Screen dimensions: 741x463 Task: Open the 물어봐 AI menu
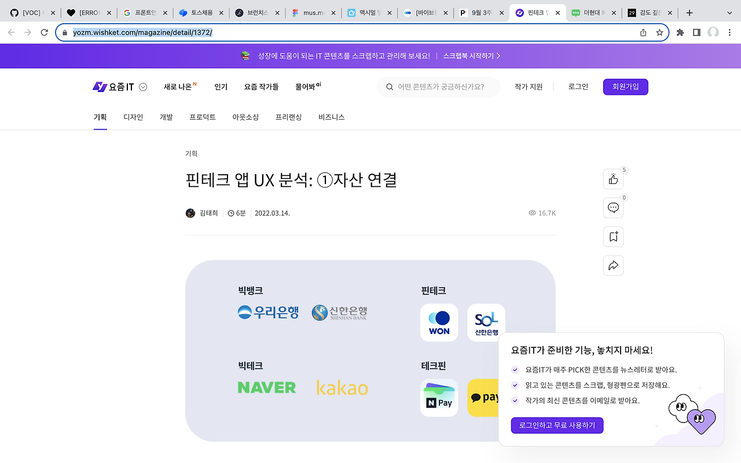point(308,87)
